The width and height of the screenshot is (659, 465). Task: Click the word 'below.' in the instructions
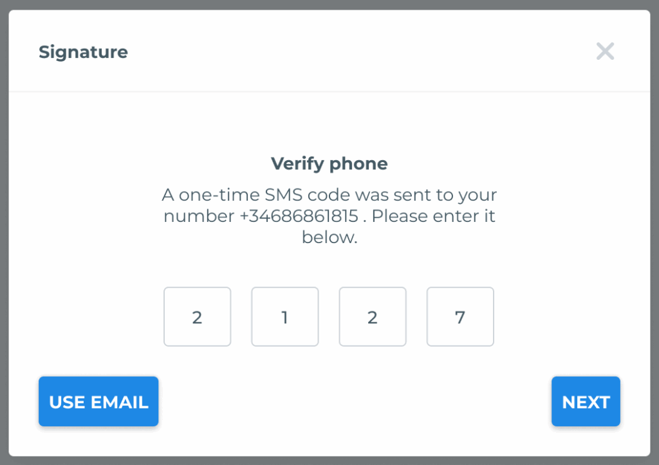click(329, 237)
